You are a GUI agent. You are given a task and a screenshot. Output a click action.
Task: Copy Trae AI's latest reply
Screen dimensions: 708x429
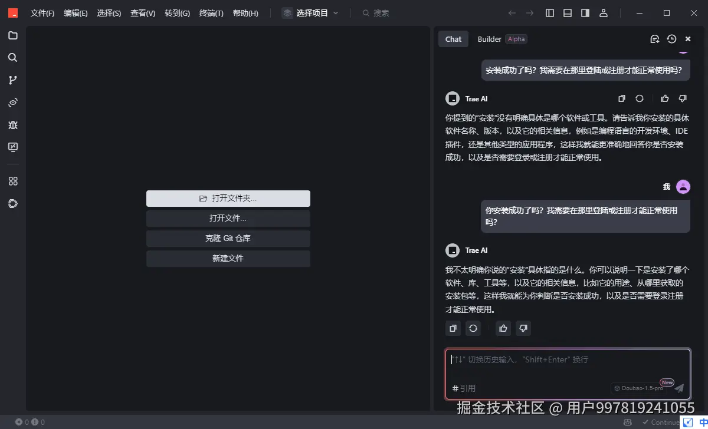pos(453,328)
